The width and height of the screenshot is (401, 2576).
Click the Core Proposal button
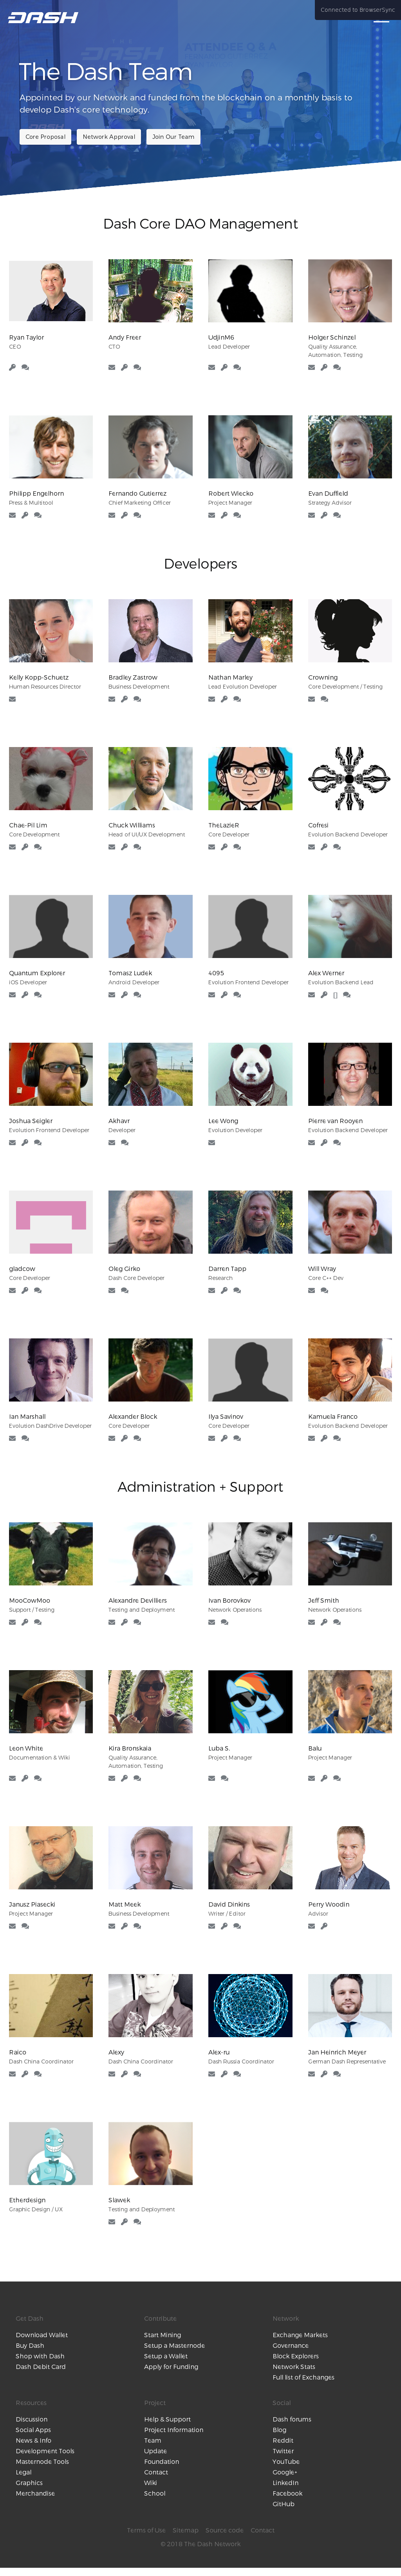(x=46, y=137)
